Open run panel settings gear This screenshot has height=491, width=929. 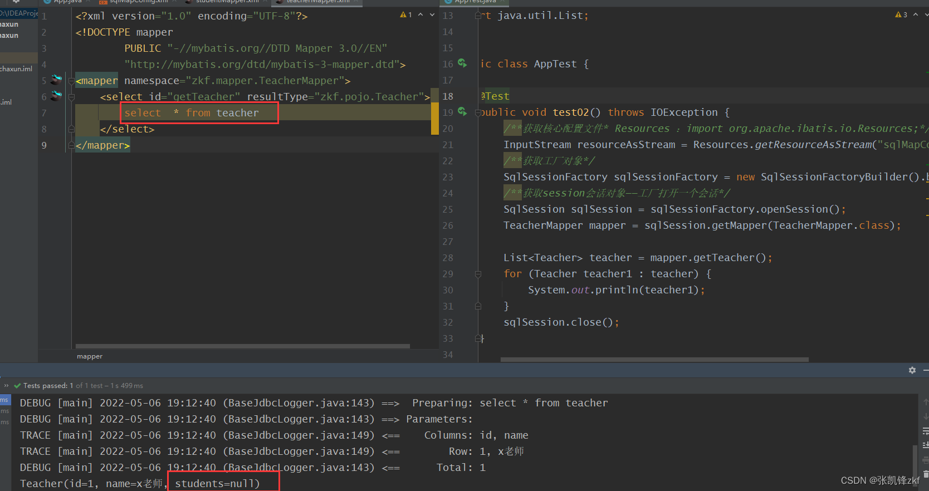pyautogui.click(x=912, y=370)
